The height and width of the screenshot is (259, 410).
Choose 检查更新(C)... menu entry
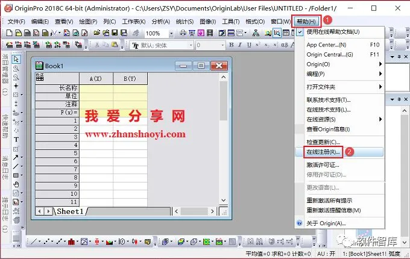pos(339,142)
